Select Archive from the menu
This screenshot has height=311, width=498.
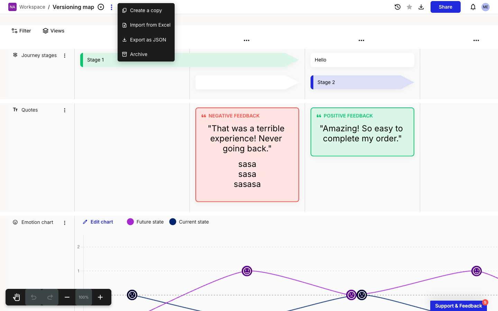click(x=146, y=54)
